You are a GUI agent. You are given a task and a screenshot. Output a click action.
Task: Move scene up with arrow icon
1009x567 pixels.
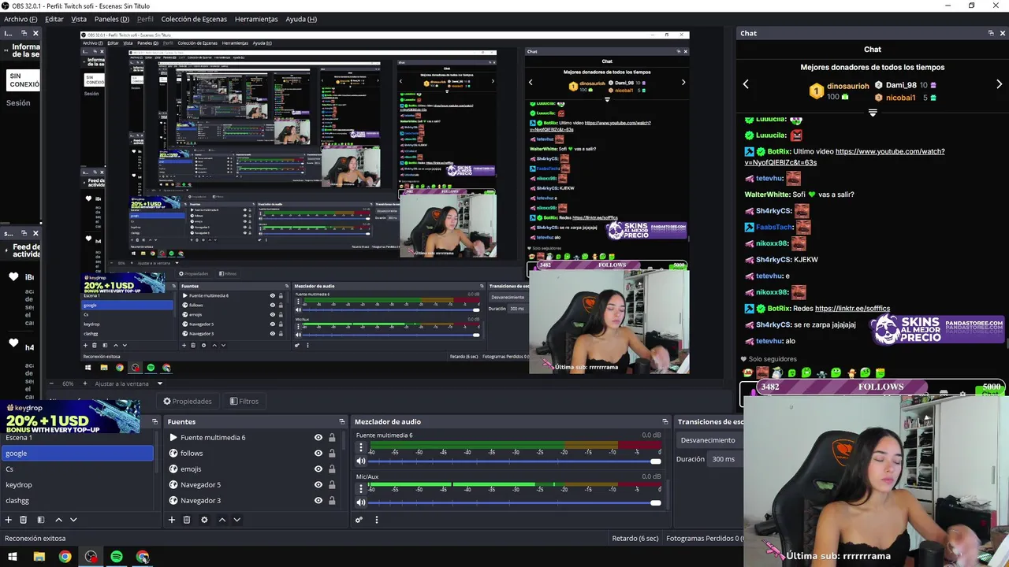[x=58, y=520]
